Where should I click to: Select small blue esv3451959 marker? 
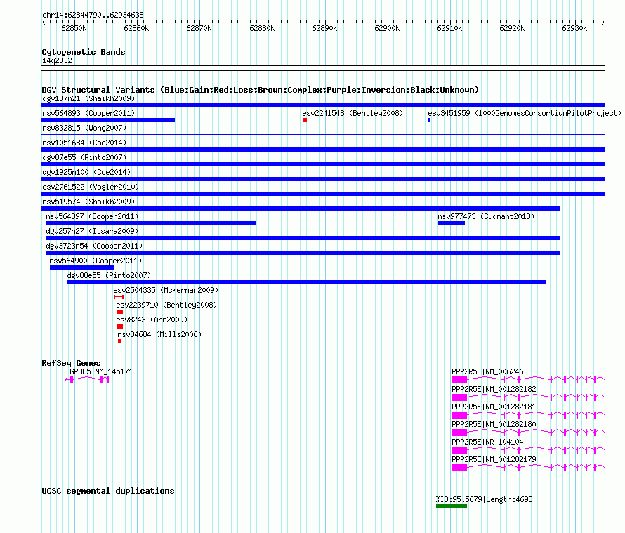point(429,120)
